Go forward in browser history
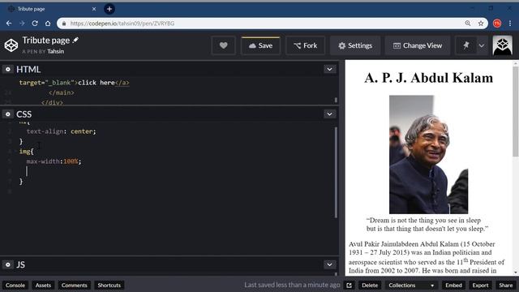 [x=22, y=24]
